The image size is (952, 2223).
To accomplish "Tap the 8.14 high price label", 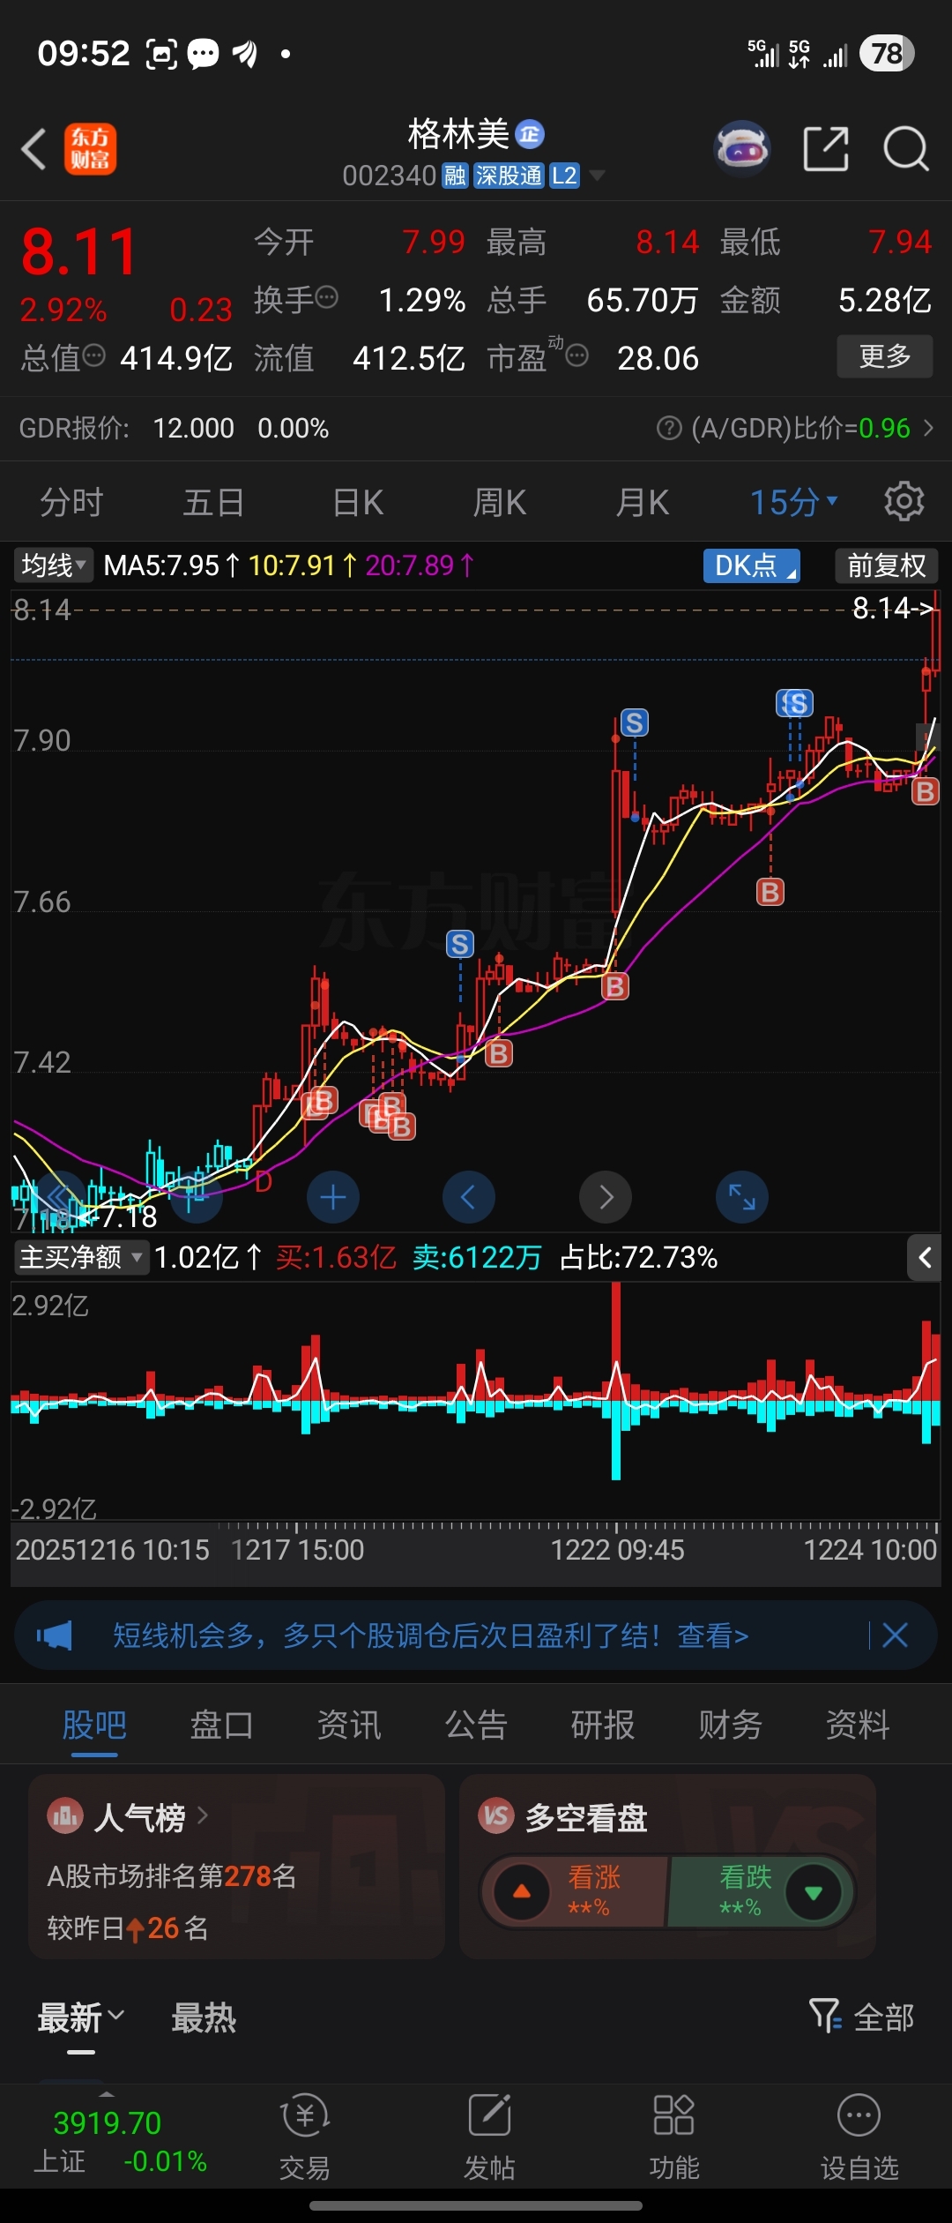I will click(x=891, y=608).
